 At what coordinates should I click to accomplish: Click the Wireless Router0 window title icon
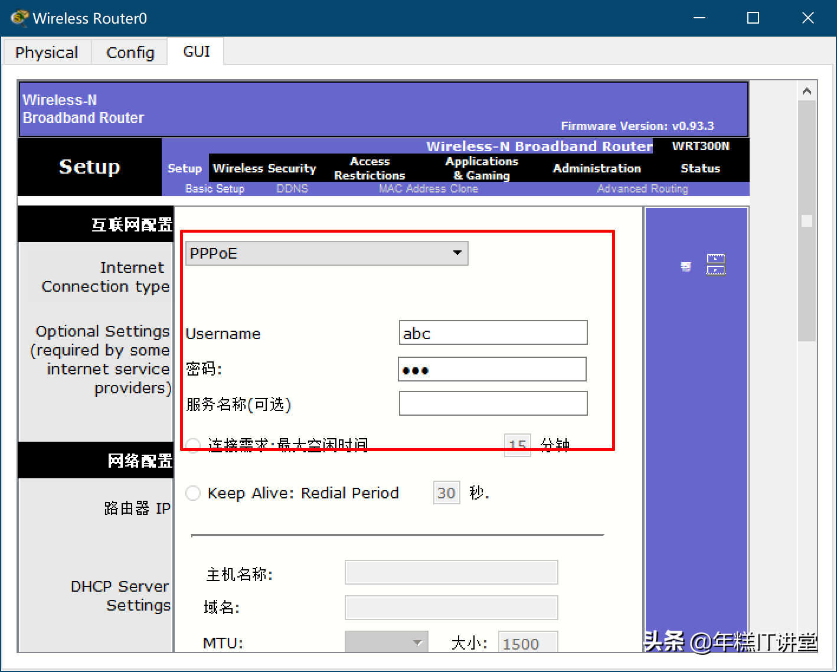click(19, 18)
